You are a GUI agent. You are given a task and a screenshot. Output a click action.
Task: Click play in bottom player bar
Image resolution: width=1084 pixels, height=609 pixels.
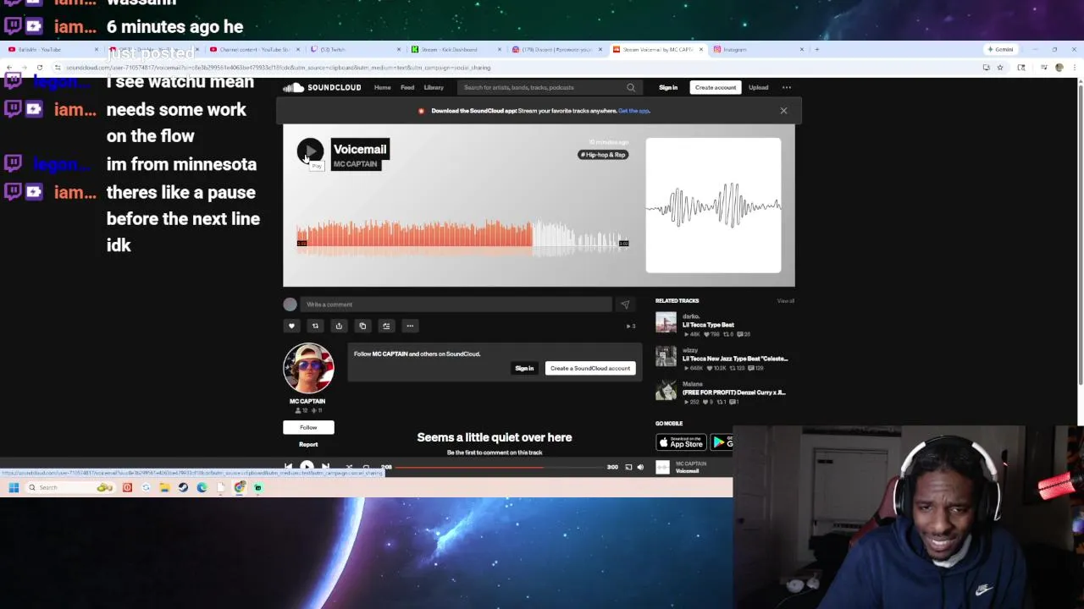(x=307, y=467)
